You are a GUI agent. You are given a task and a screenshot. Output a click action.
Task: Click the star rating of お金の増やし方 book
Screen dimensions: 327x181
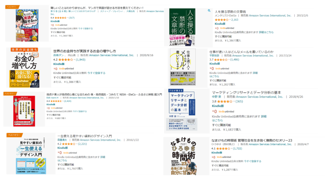pyautogui.click(x=66, y=60)
